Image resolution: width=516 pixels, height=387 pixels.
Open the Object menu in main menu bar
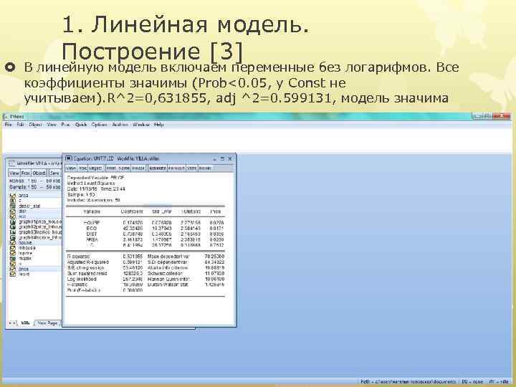coord(35,125)
